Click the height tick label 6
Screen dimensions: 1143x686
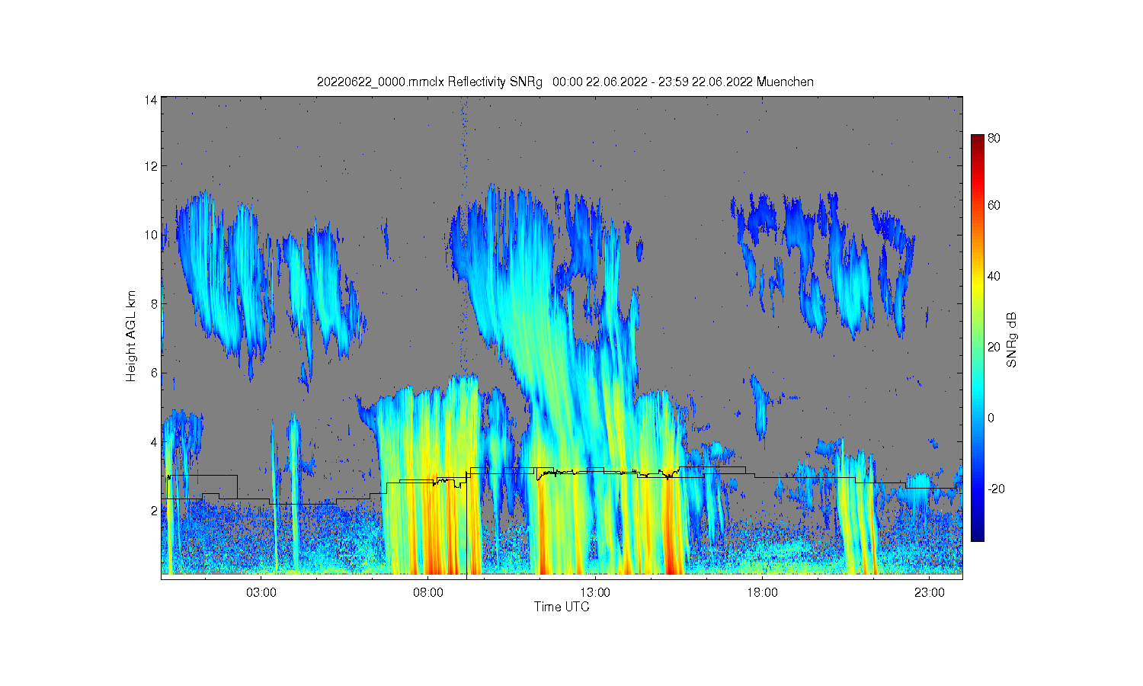pyautogui.click(x=155, y=373)
